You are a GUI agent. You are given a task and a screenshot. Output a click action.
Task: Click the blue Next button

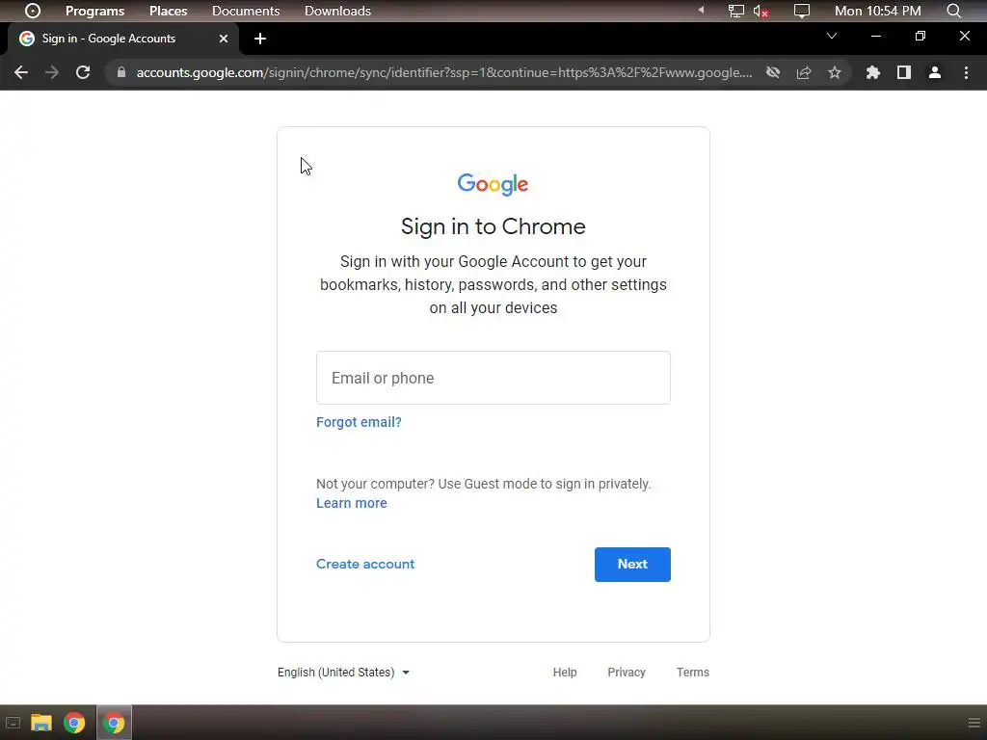(632, 565)
